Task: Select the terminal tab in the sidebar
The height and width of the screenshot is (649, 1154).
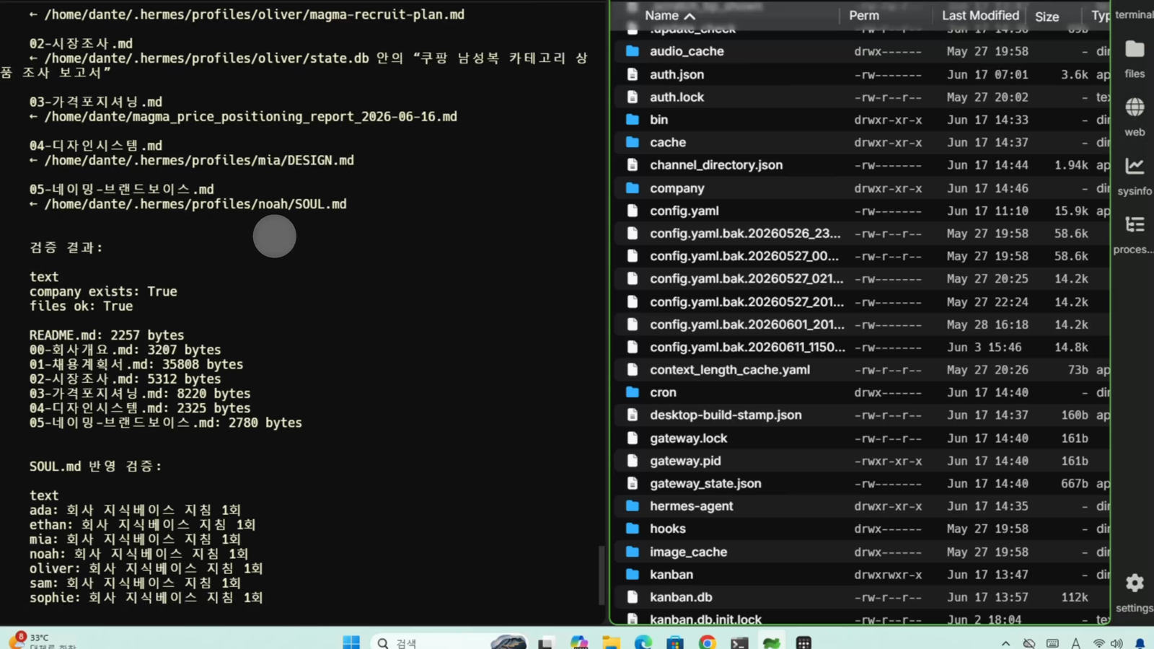Action: point(1134,14)
